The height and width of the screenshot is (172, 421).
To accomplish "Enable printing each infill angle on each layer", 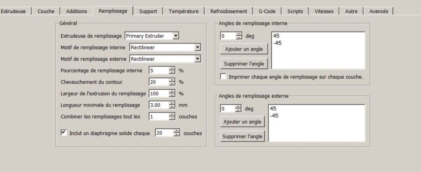I will (x=223, y=77).
